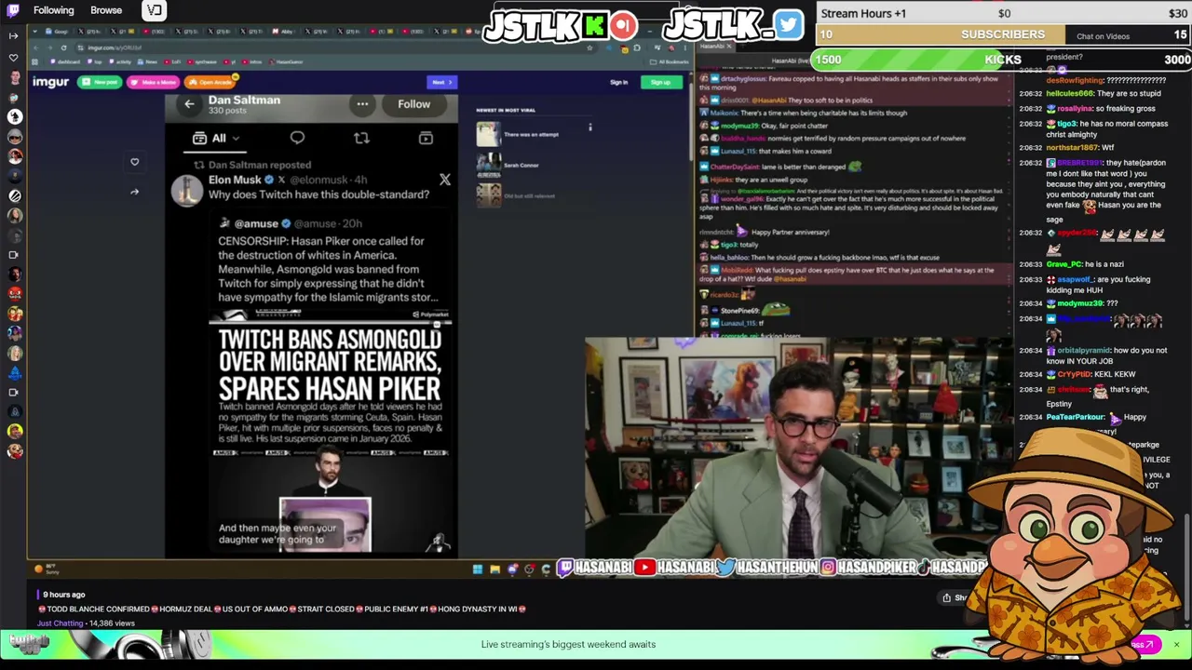Click the imgur logo
Screen dimensions: 1192x670
(51, 82)
